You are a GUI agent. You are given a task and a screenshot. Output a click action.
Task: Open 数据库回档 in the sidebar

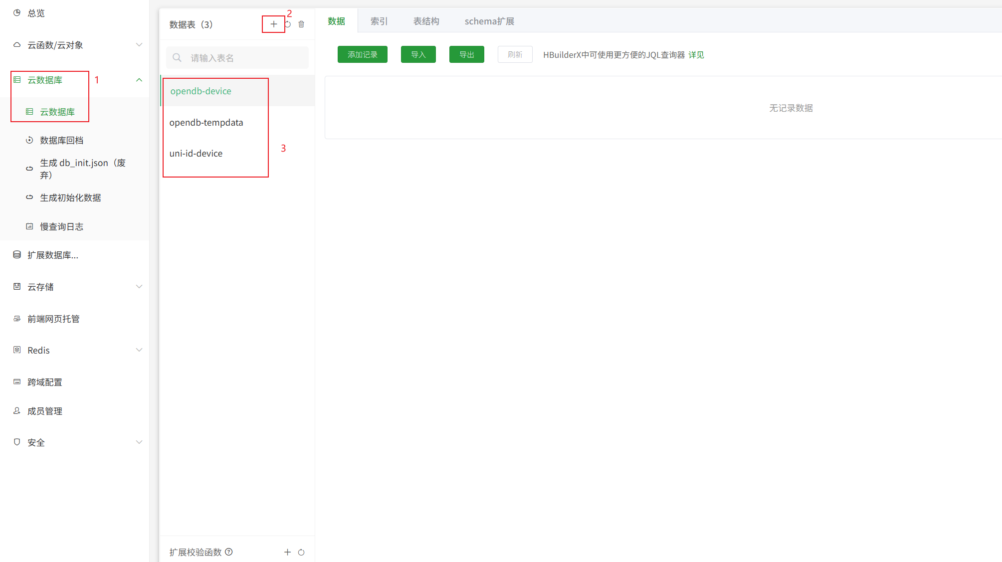pyautogui.click(x=62, y=140)
